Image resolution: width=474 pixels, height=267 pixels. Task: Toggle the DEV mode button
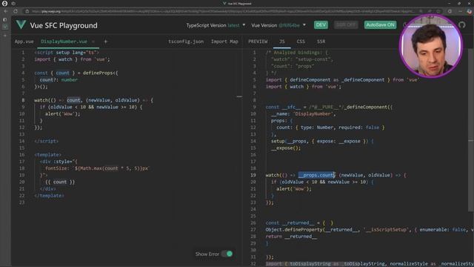click(321, 24)
